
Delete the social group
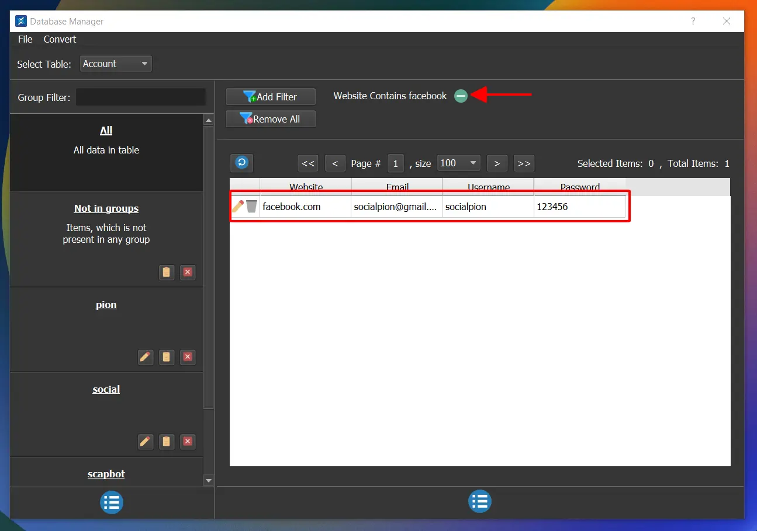click(x=188, y=441)
